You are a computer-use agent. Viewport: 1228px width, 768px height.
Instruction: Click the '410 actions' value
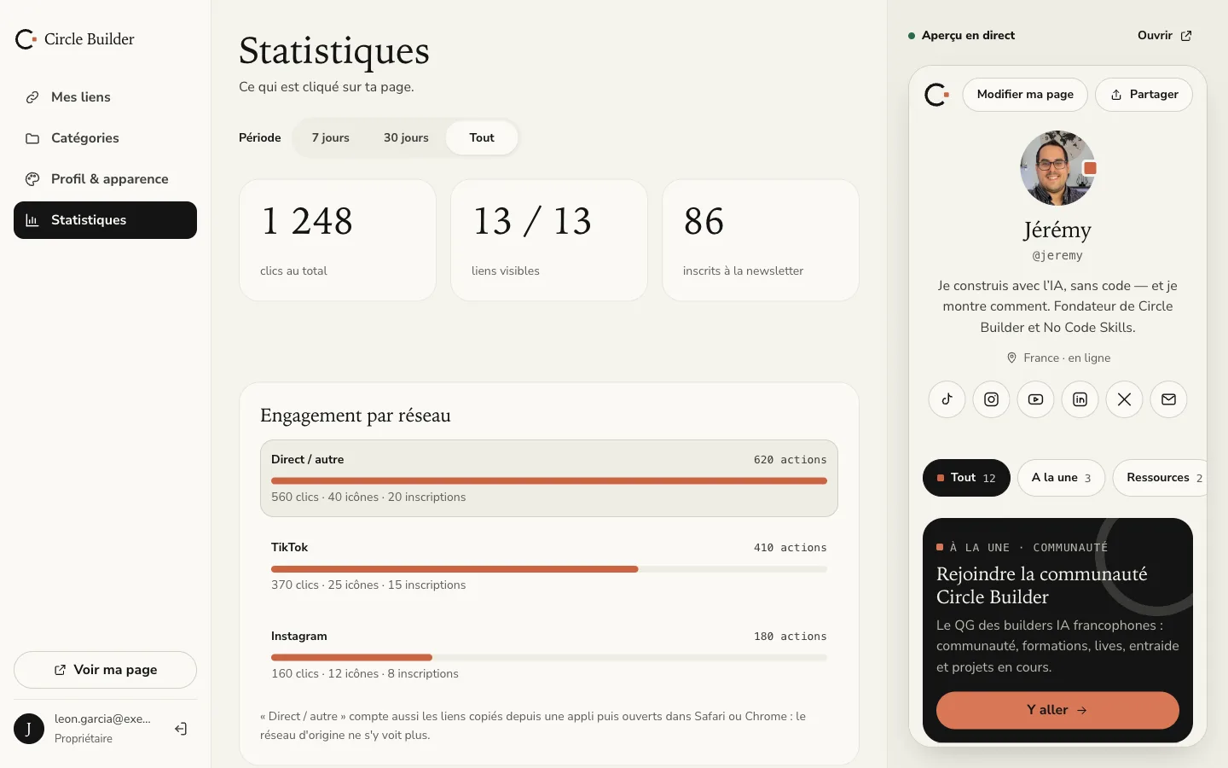(790, 548)
